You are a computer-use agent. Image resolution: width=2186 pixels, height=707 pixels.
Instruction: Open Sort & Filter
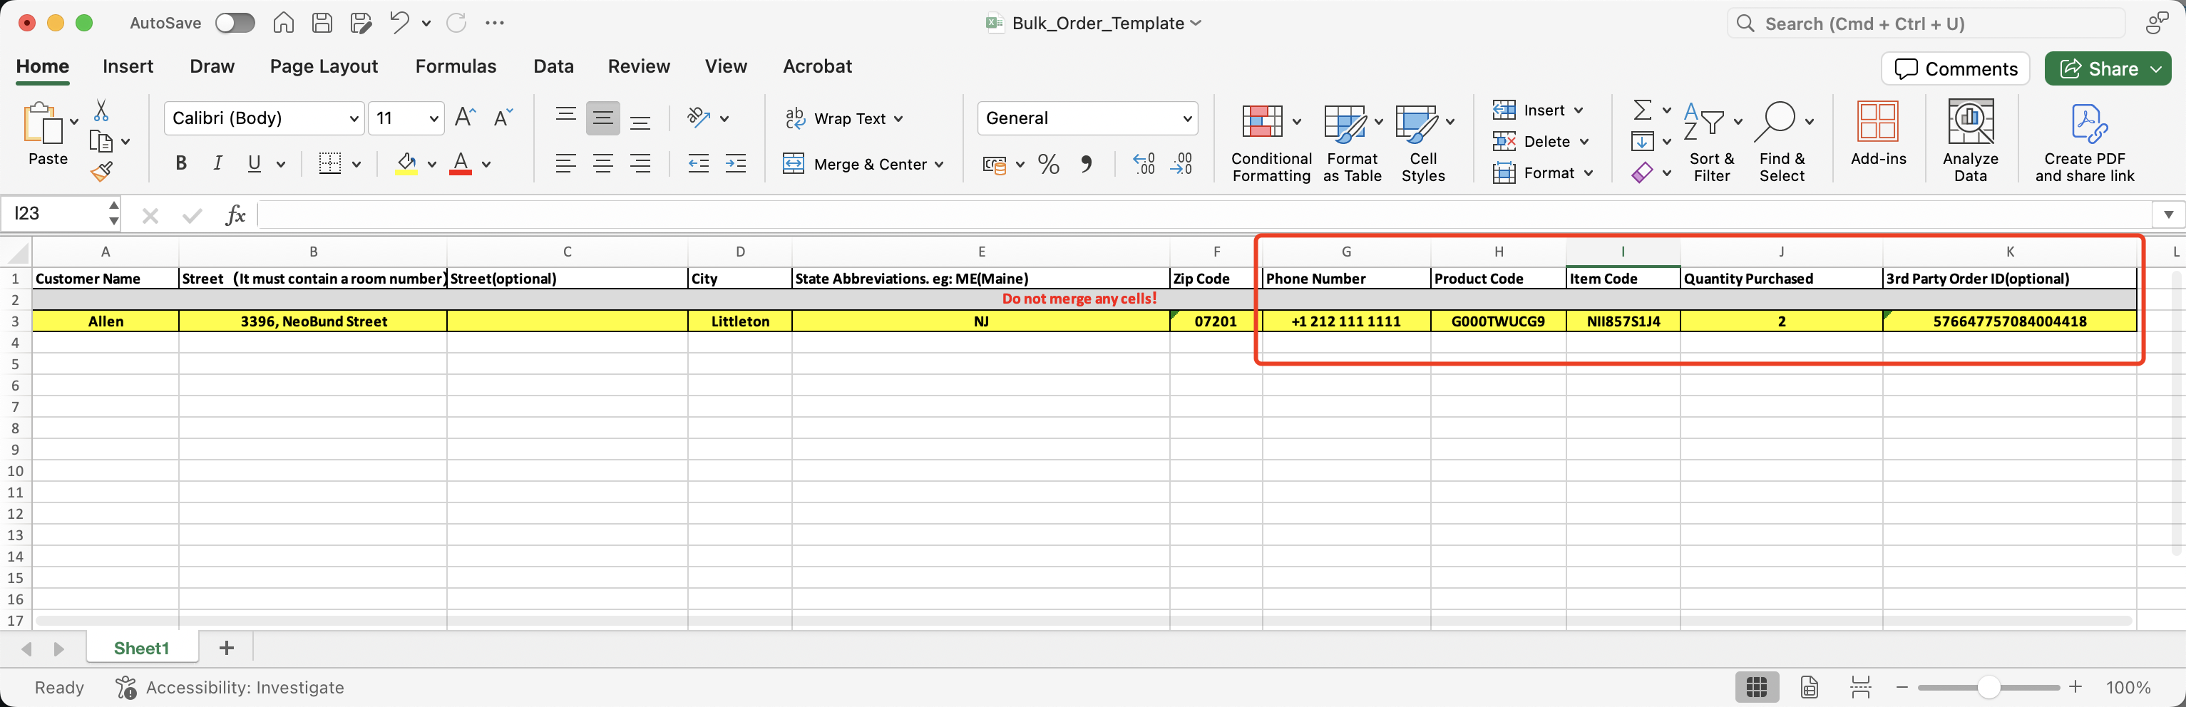coord(1712,143)
